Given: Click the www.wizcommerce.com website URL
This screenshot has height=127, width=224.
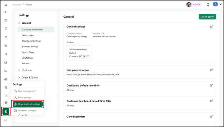Looking at the screenshot, I should tap(104, 37).
